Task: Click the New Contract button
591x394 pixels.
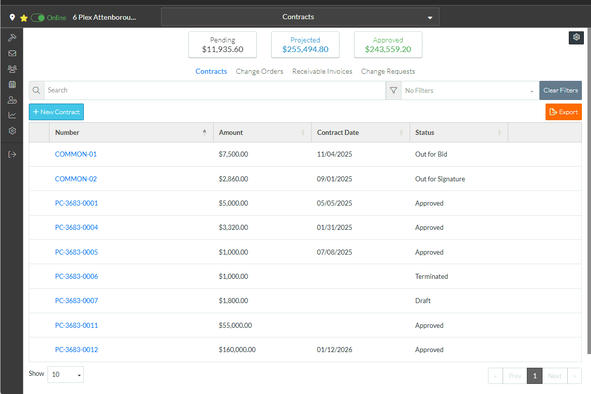Action: coord(56,112)
